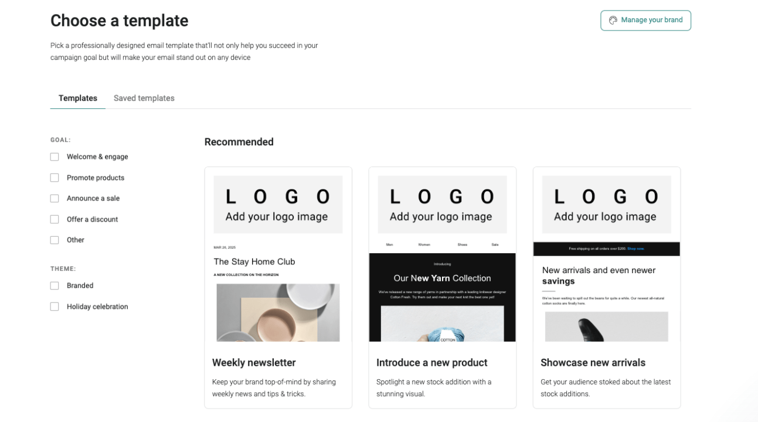Click the Weekly newsletter template title

click(254, 363)
